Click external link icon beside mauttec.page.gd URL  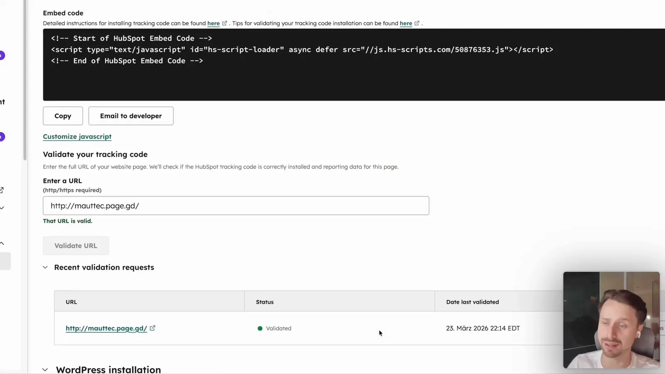(x=153, y=328)
